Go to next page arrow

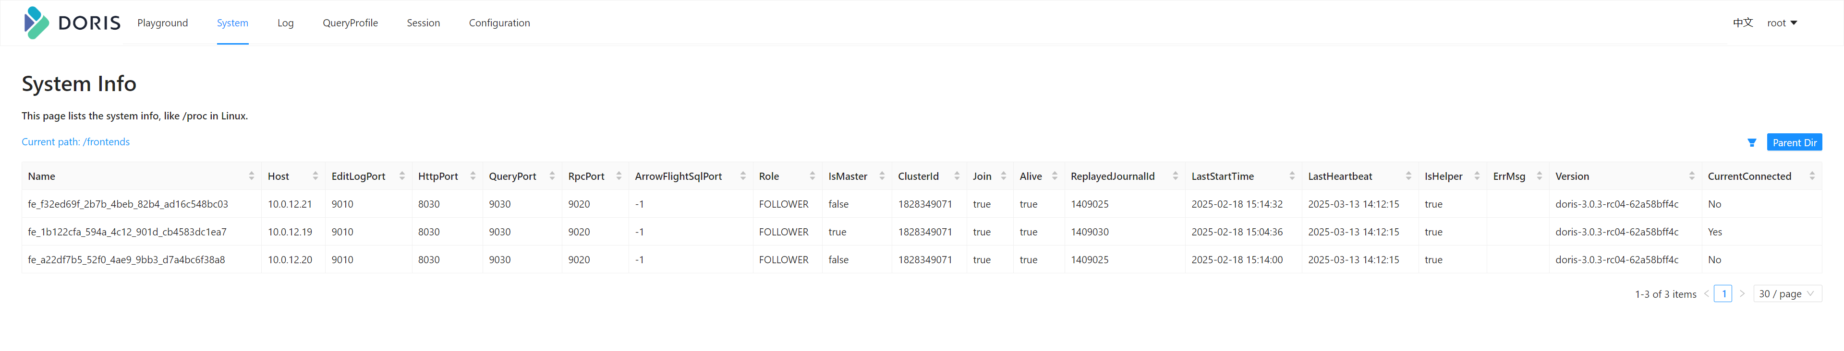[x=1742, y=294]
